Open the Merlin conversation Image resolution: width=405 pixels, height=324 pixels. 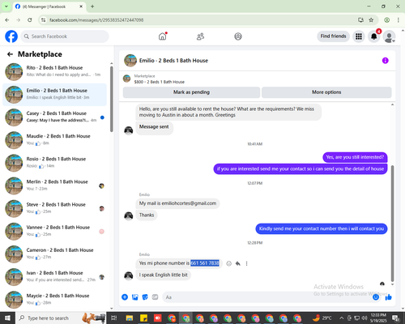[x=55, y=185]
